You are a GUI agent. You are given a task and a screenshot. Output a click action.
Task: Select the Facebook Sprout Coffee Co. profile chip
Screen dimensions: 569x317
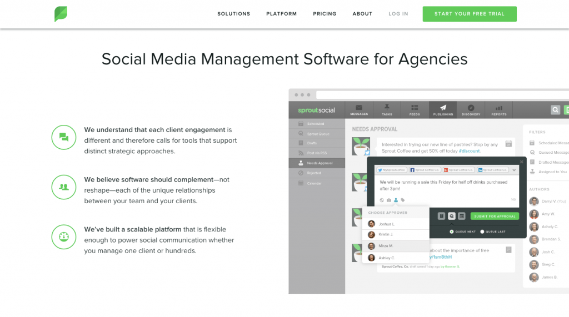425,170
